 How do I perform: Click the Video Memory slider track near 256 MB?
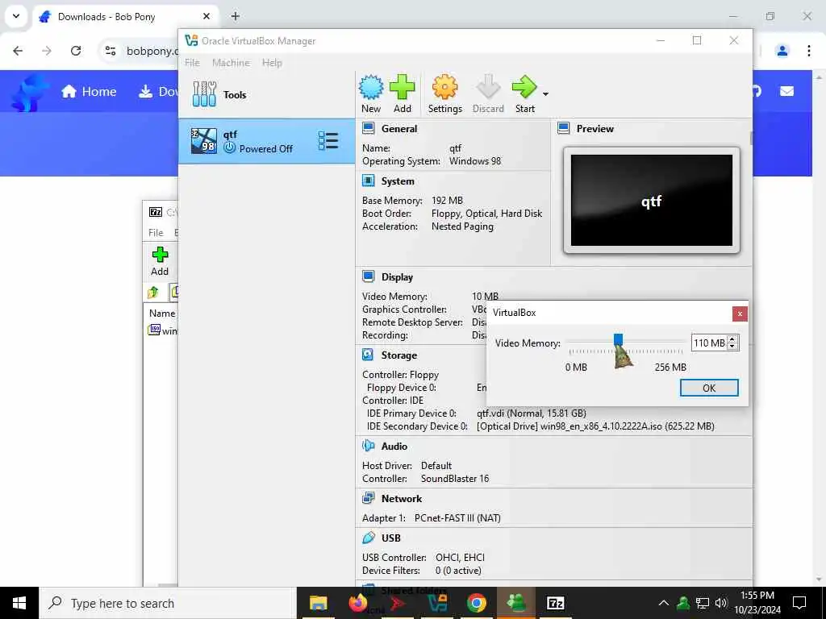pos(678,342)
